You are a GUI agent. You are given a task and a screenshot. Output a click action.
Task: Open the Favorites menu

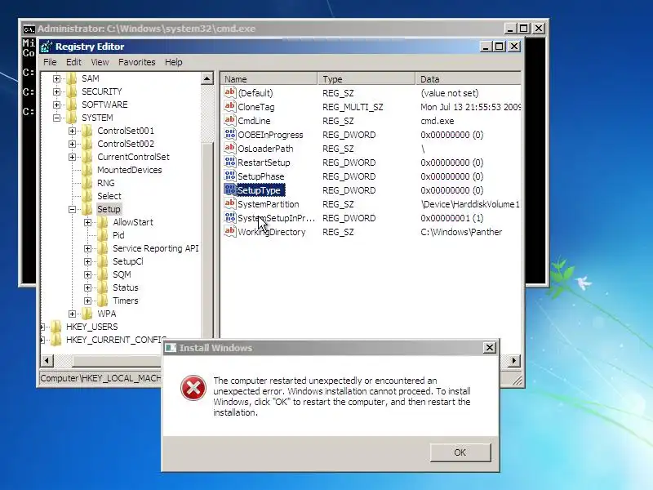tap(136, 62)
